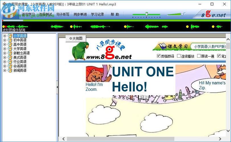The height and width of the screenshot is (142, 231).
Task: Click the 8ge.net logo in toolbar
Action: [x=214, y=14]
